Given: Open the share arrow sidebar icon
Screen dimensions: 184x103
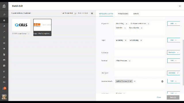Looking at the screenshot, I should [4, 26].
